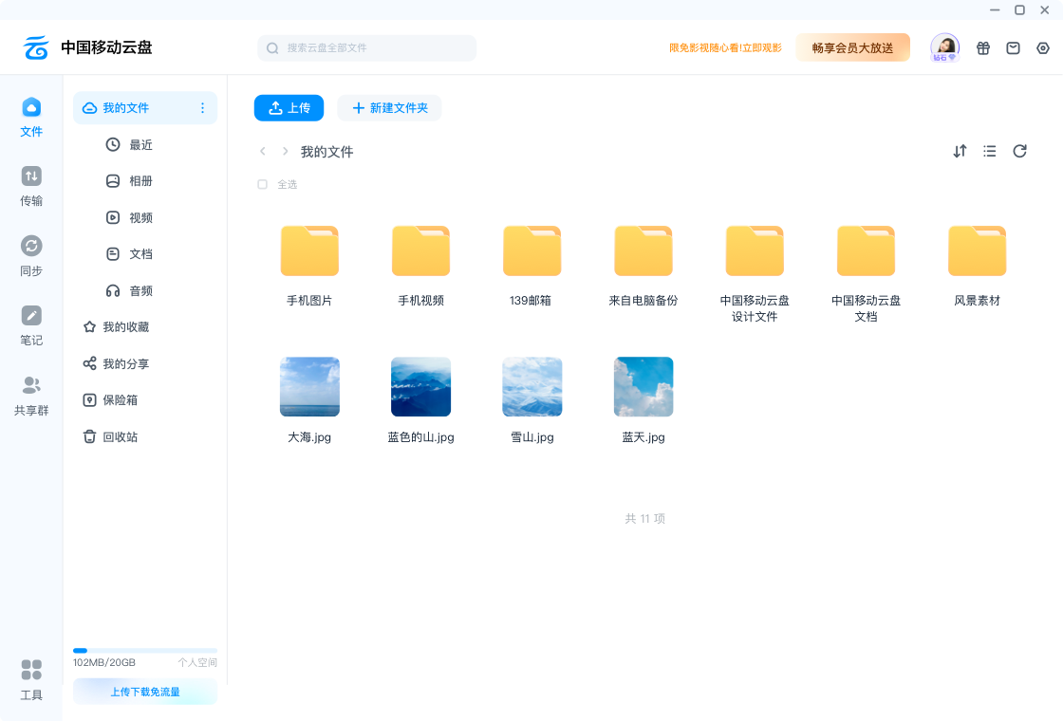Image resolution: width=1063 pixels, height=721 pixels.
Task: Open the 共享群 shared group section
Action: (31, 386)
